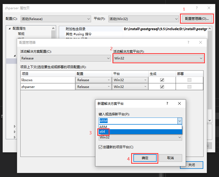Close the 新建解决方案平台 dialog

point(179,103)
